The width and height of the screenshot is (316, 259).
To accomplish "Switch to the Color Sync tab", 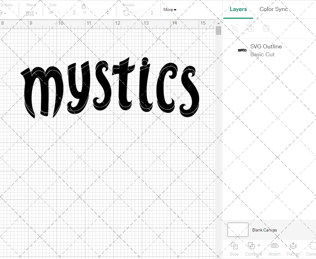I will click(x=274, y=9).
